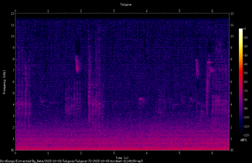The height and width of the screenshot is (163, 252).
Task: Click the 3 second tick on the bottom axis
Action: pos(114,153)
